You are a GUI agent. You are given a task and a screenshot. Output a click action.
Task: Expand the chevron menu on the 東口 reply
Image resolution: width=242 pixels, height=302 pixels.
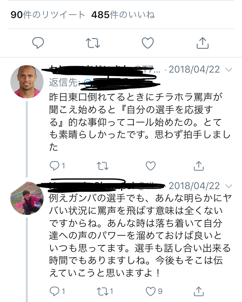pos(228,70)
